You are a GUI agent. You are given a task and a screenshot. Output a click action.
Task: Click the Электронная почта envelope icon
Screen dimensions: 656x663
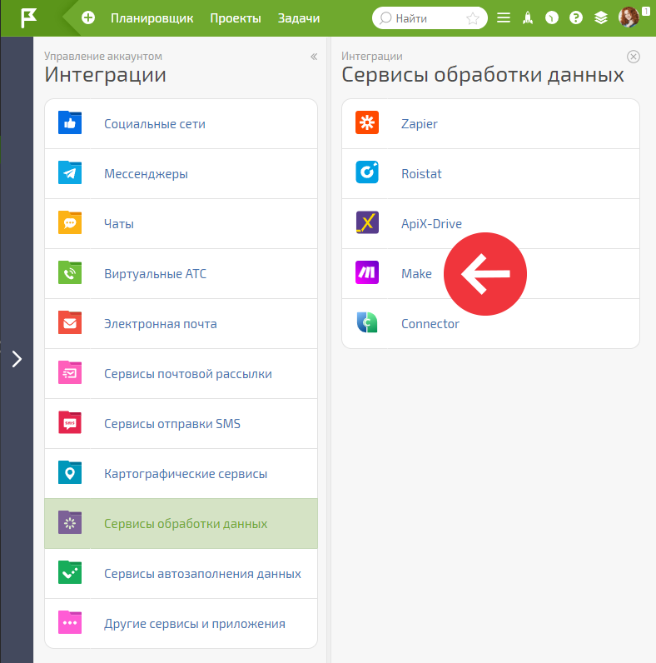pos(70,322)
